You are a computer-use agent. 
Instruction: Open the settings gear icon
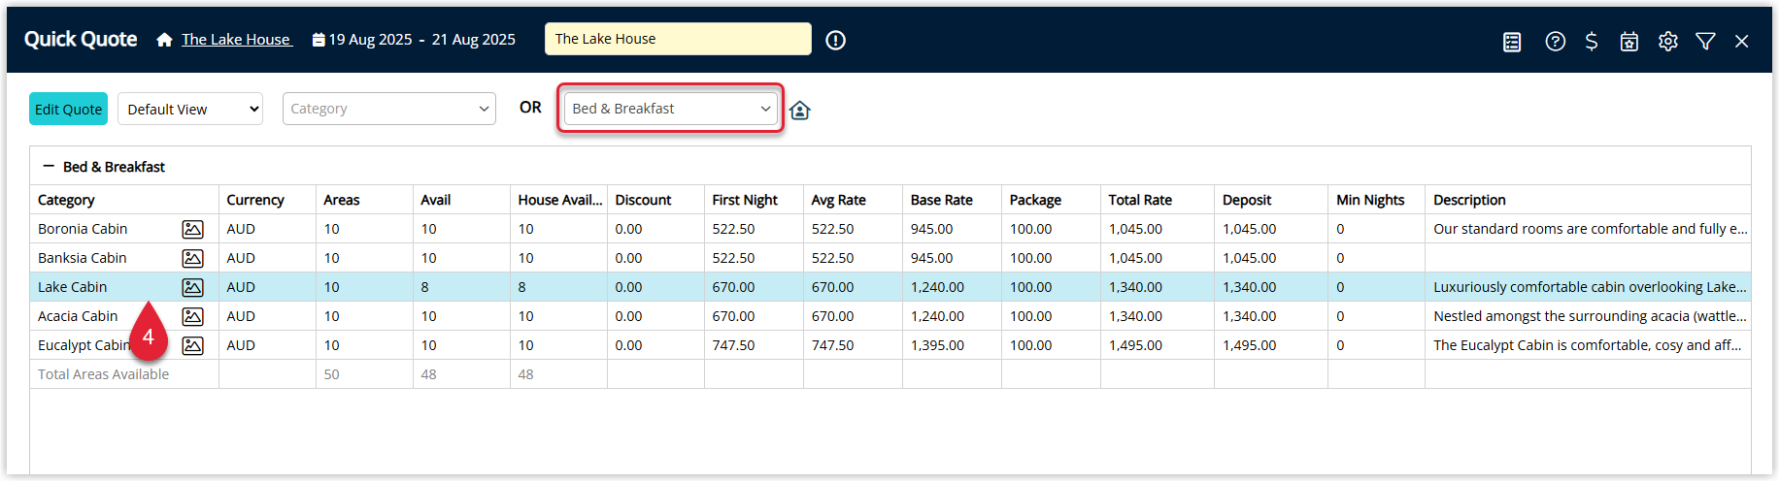(1668, 41)
